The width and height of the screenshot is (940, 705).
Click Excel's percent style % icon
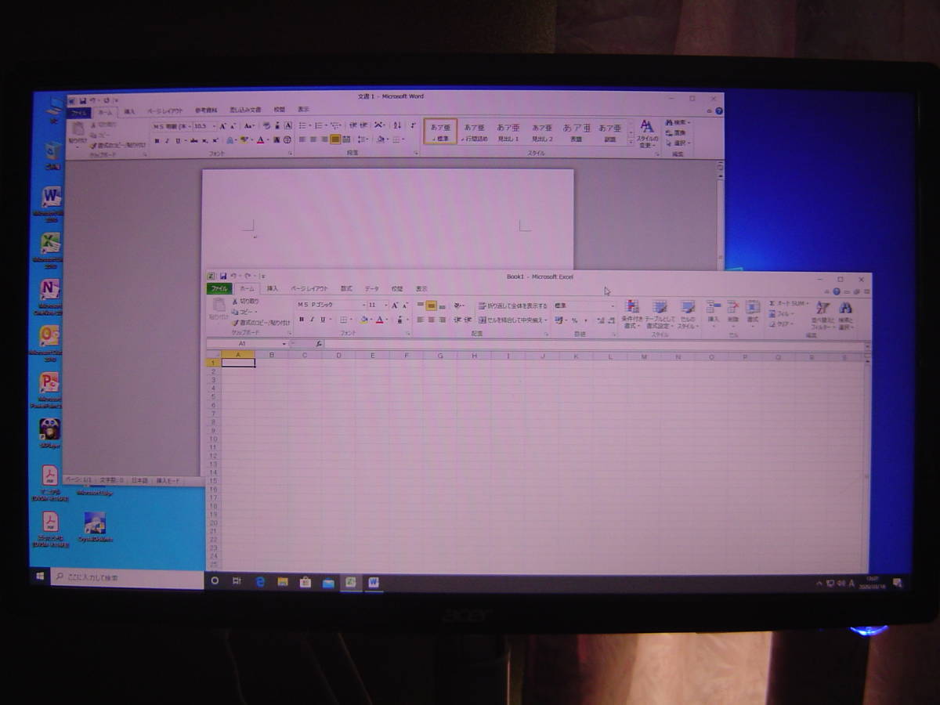coord(574,320)
